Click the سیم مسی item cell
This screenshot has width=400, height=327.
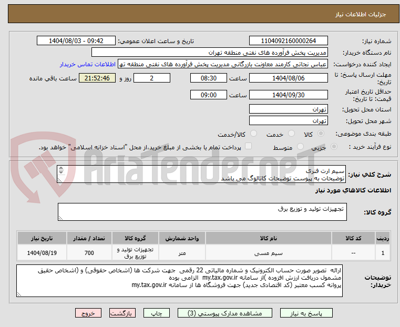pyautogui.click(x=269, y=253)
